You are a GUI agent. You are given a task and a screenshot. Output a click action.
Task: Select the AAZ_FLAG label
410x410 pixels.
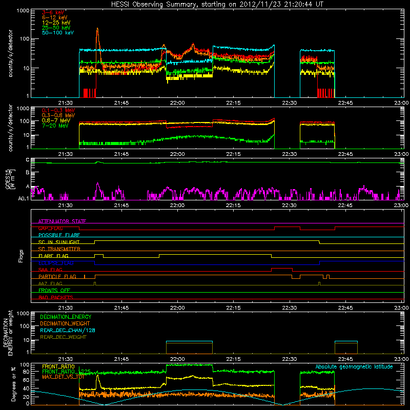[x=50, y=283]
